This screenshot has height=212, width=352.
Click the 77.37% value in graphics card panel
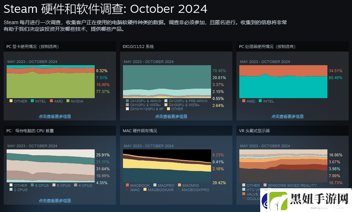click(103, 92)
